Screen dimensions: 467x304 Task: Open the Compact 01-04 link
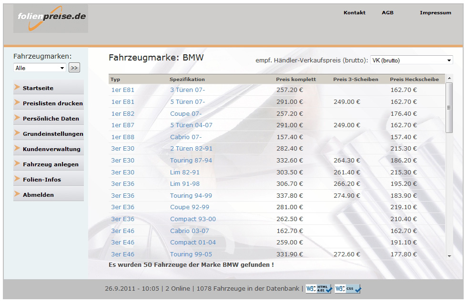click(193, 243)
